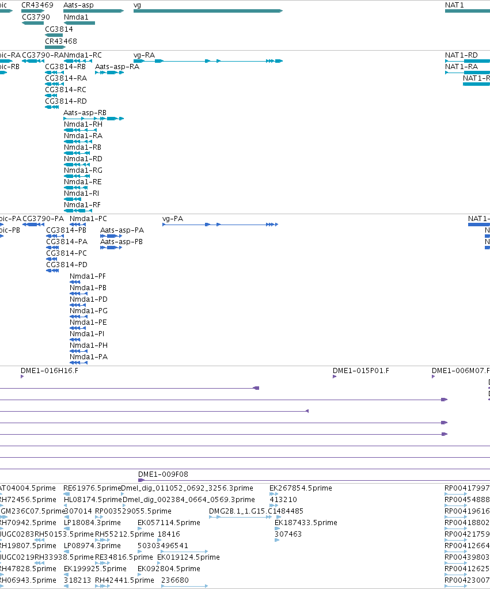Click the CG3814-RB transcript label
This screenshot has height=589, width=490.
pos(66,67)
